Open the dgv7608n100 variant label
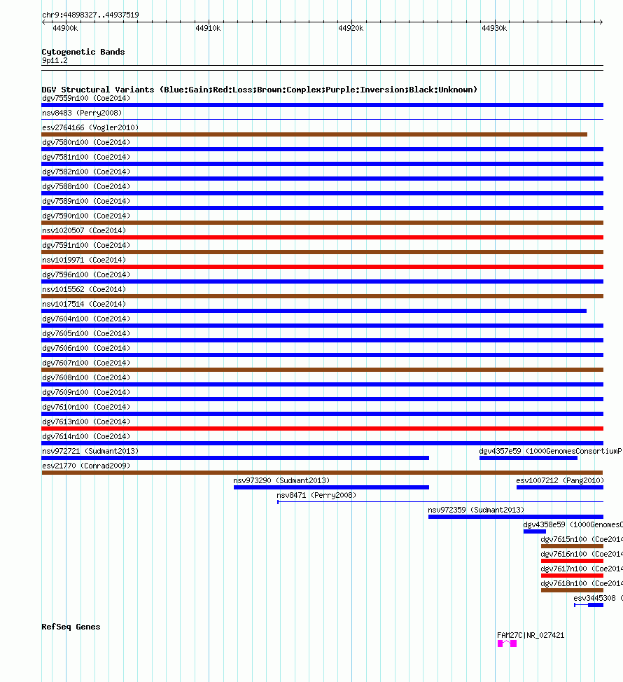The image size is (623, 682). click(x=86, y=378)
